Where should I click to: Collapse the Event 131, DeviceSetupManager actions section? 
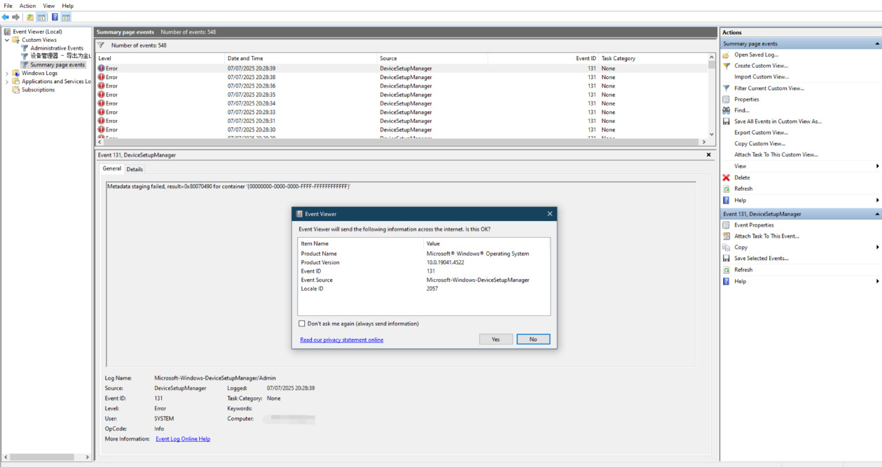[x=877, y=214]
